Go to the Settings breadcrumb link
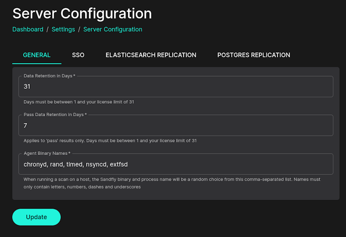 pyautogui.click(x=63, y=29)
